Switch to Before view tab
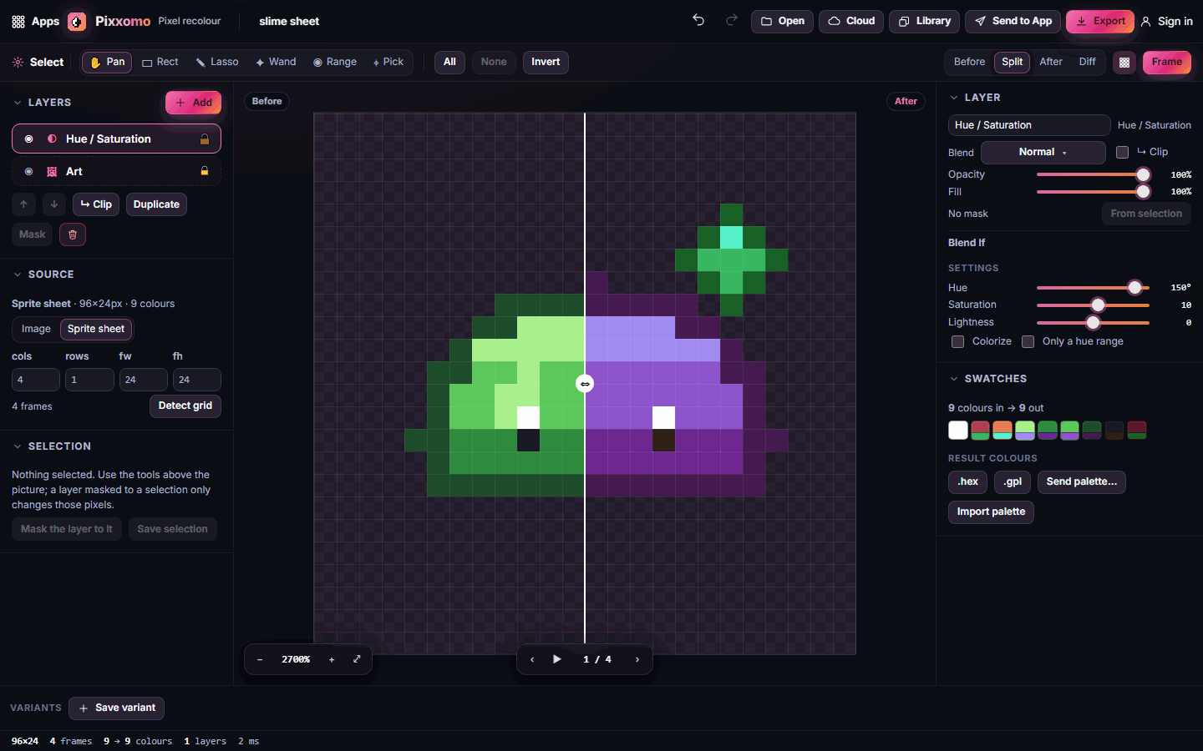Screen dimensions: 1203x751 [969, 62]
